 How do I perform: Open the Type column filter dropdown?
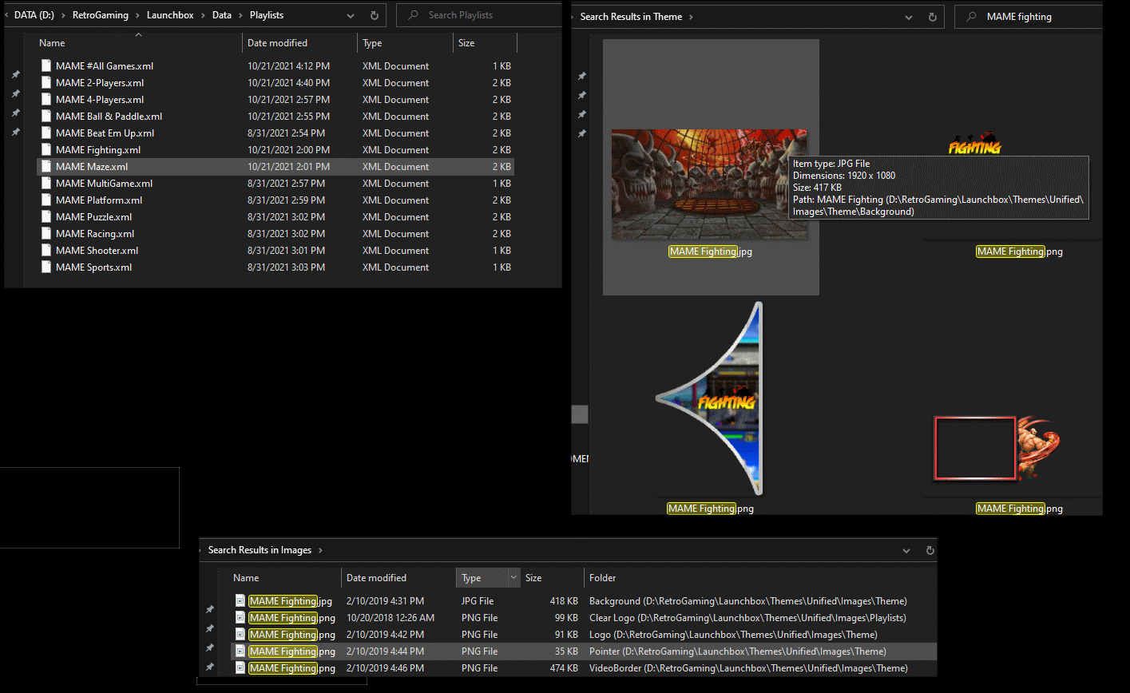click(x=513, y=578)
